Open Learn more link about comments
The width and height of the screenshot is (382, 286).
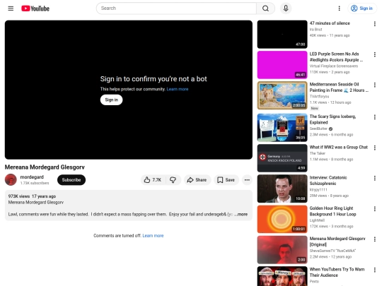point(153,236)
